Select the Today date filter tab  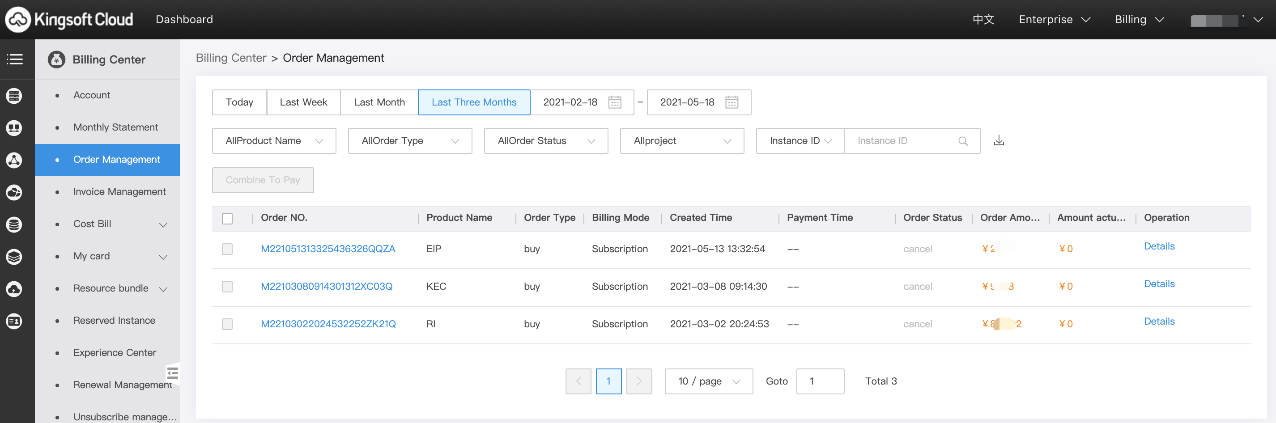239,102
